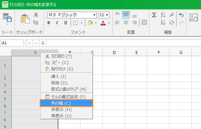Open the borders dropdown arrow
This screenshot has height=129, width=201.
click(x=81, y=23)
